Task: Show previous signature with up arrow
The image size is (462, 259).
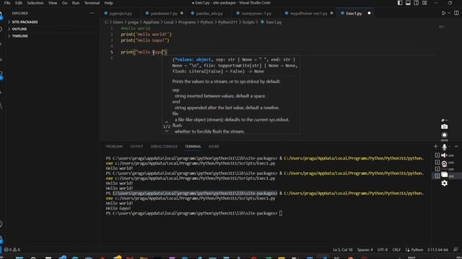Action: pos(167,122)
